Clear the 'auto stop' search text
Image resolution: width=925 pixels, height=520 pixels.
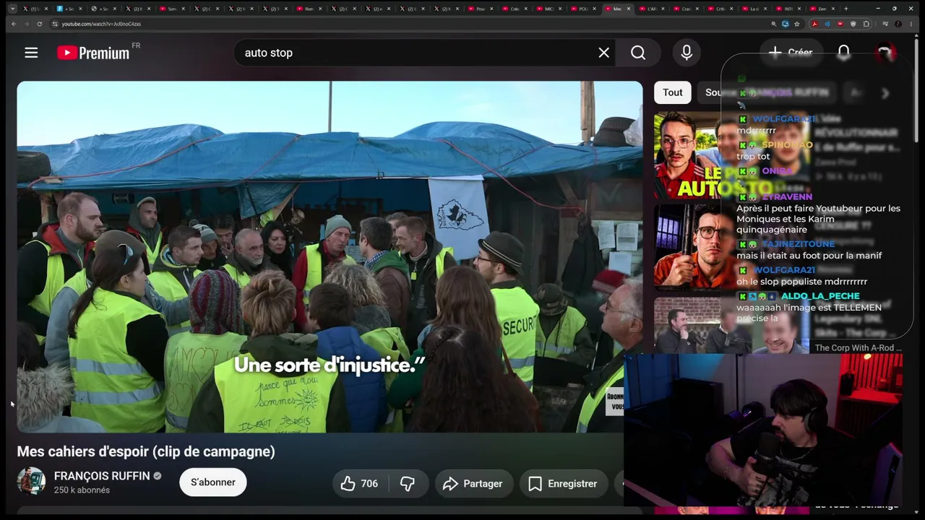click(x=603, y=53)
